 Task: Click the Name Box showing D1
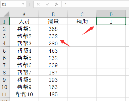(13, 4)
